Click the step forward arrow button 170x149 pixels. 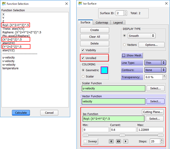tap(125, 141)
